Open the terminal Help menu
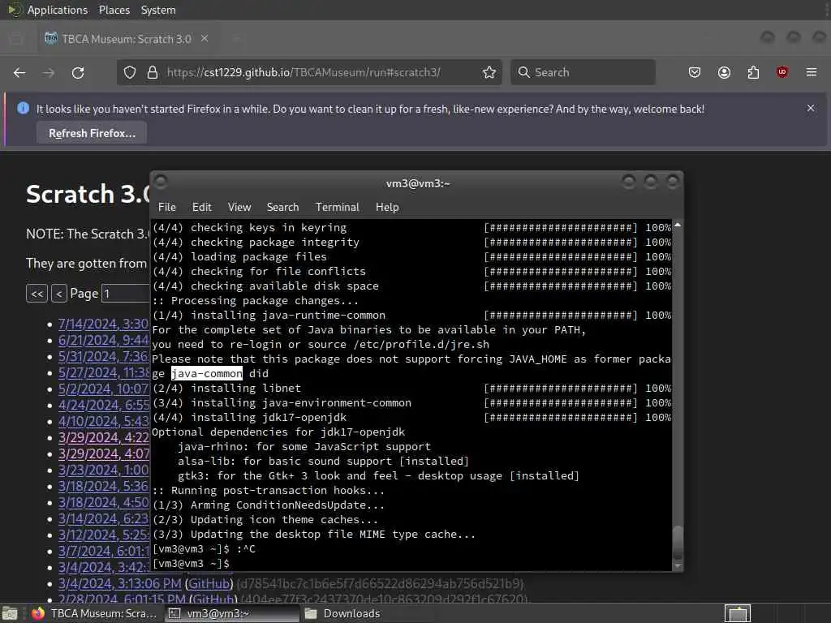The width and height of the screenshot is (831, 623). [387, 207]
